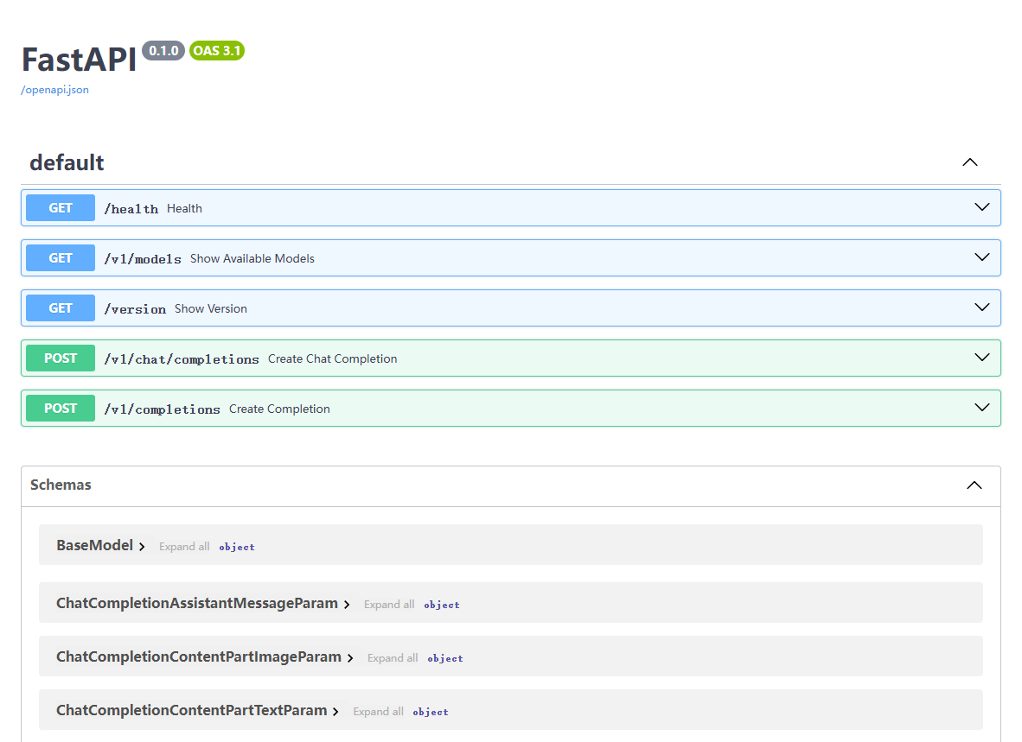Viewport: 1022px width, 742px height.
Task: Collapse the default section with its arrow
Action: coord(970,162)
